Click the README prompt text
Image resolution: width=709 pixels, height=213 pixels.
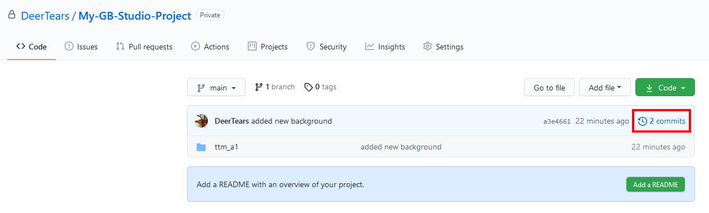coord(280,184)
